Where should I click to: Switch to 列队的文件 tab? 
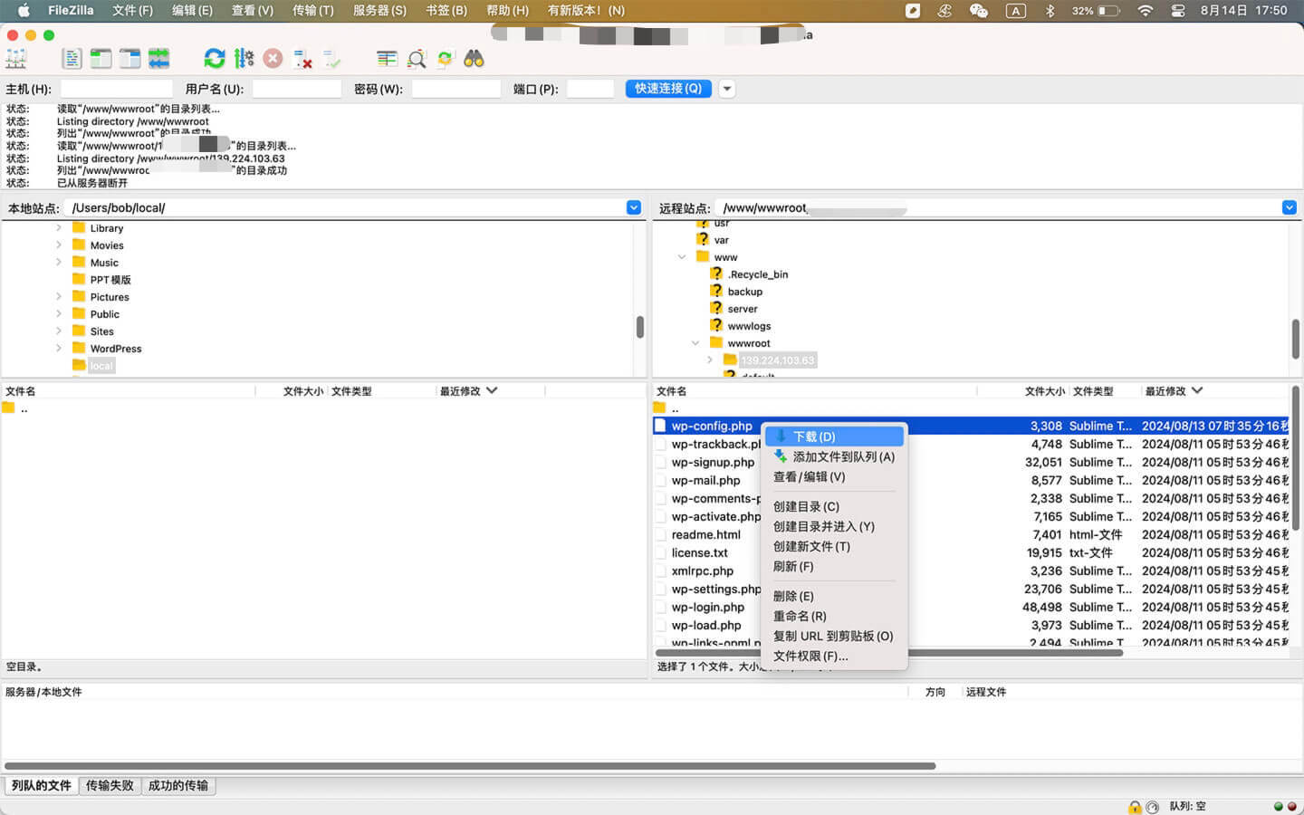42,785
